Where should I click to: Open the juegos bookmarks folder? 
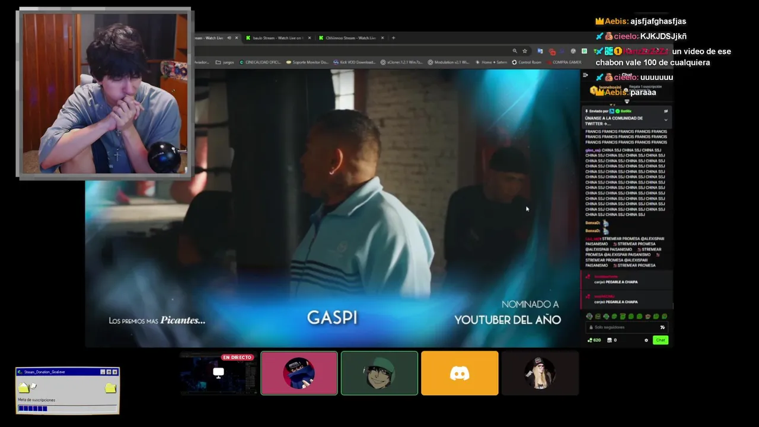click(225, 62)
